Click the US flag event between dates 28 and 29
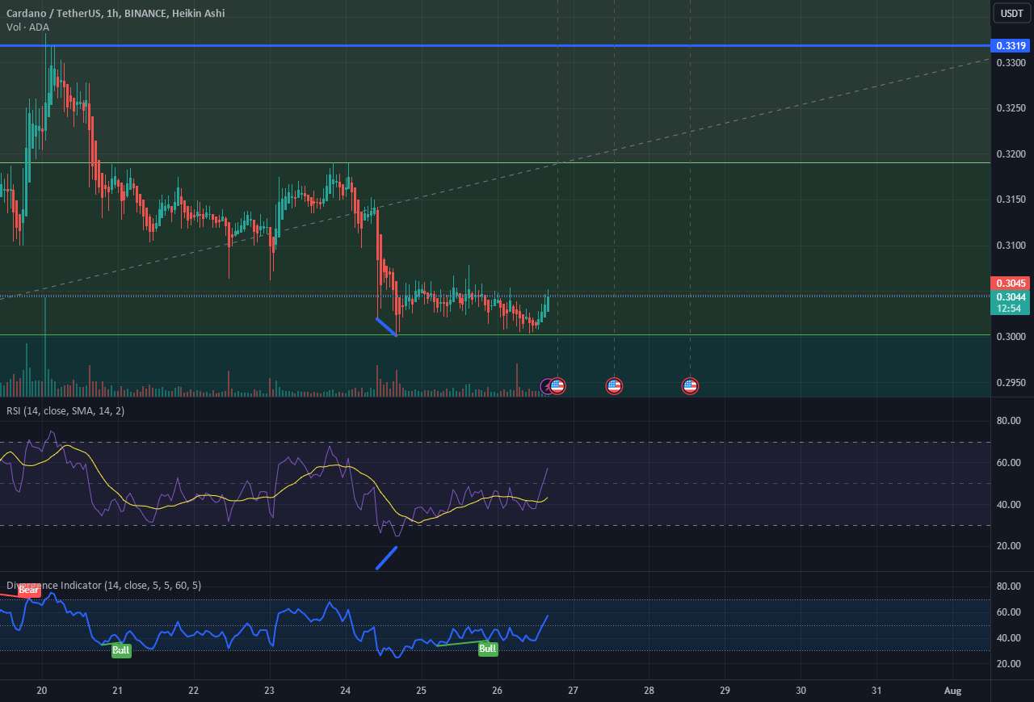The image size is (1034, 702). click(690, 386)
